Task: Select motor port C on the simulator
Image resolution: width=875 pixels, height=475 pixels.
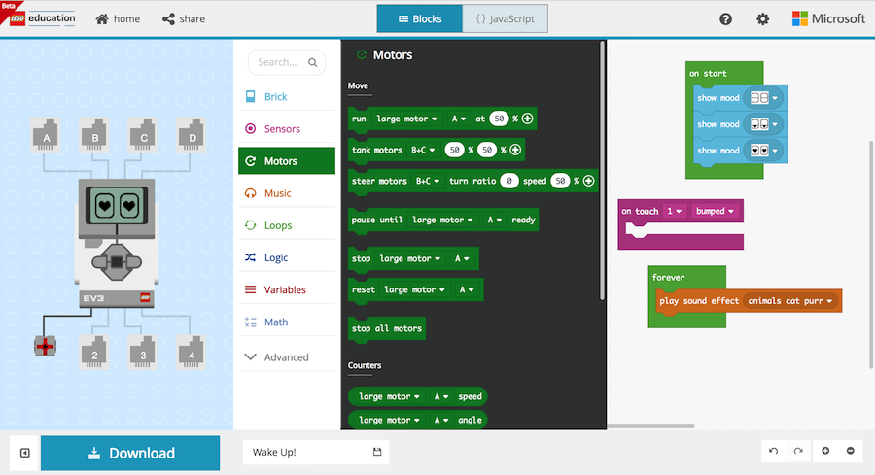Action: pyautogui.click(x=143, y=135)
